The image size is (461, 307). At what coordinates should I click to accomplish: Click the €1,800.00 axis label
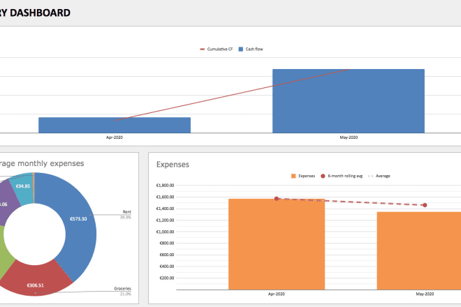coord(165,186)
